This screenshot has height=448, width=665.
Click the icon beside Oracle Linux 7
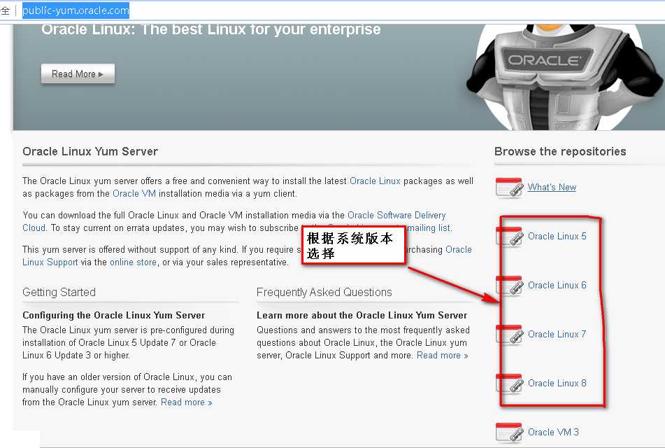click(509, 335)
